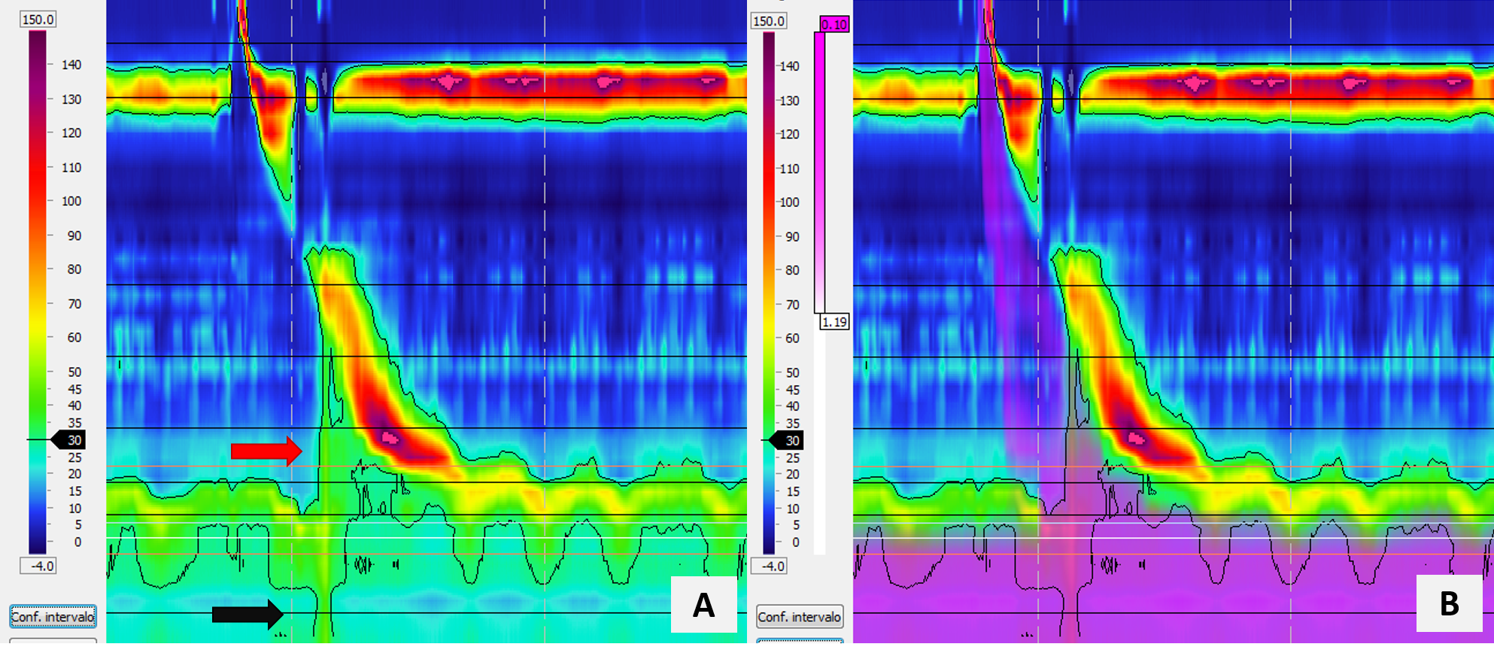Click the 80 scale label in panel B
The image size is (1494, 650).
(792, 270)
